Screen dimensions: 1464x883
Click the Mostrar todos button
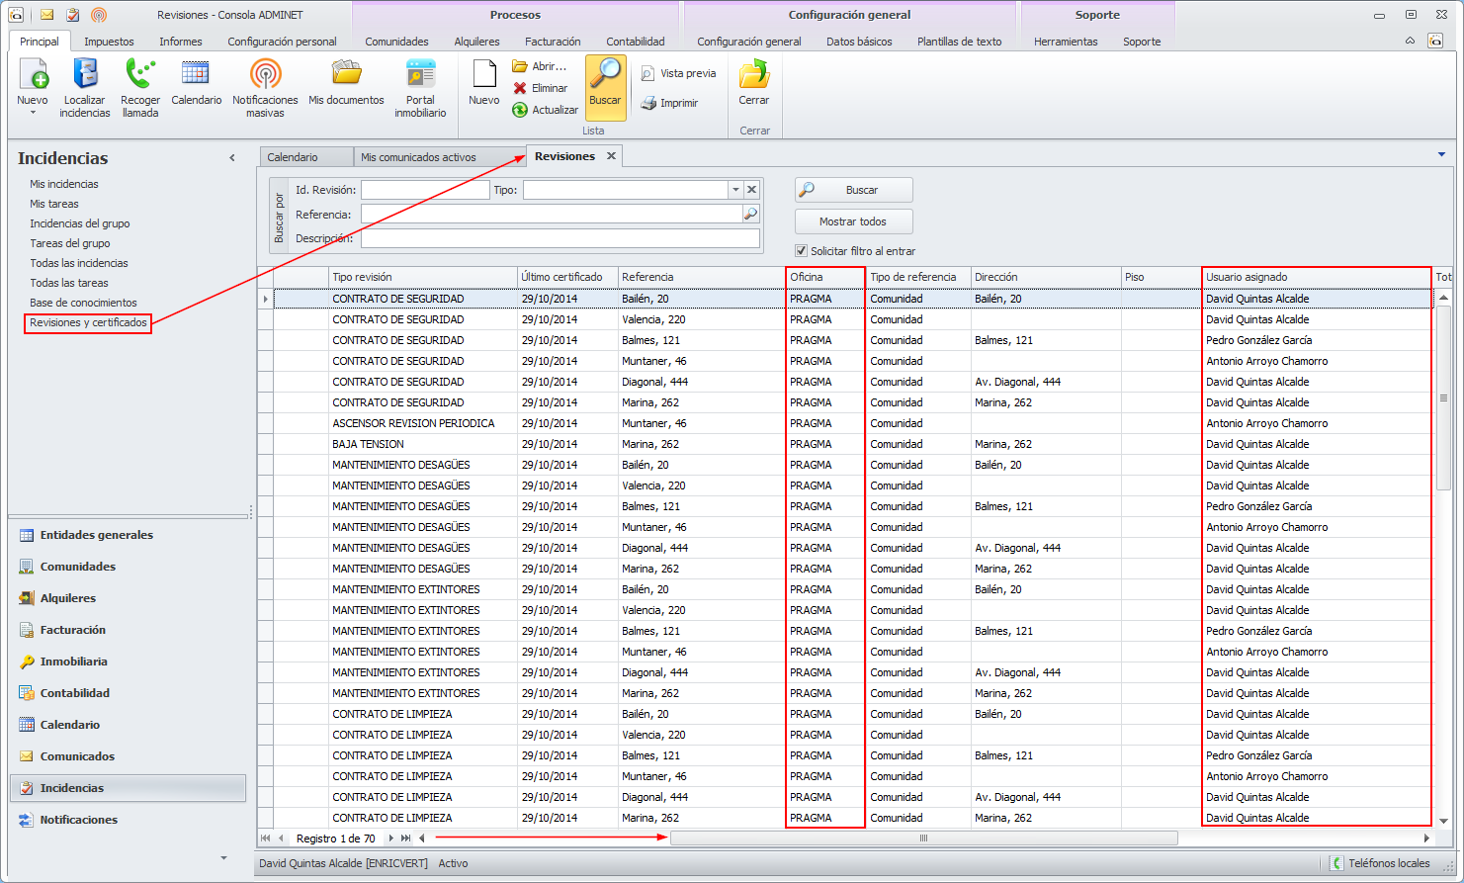(853, 221)
